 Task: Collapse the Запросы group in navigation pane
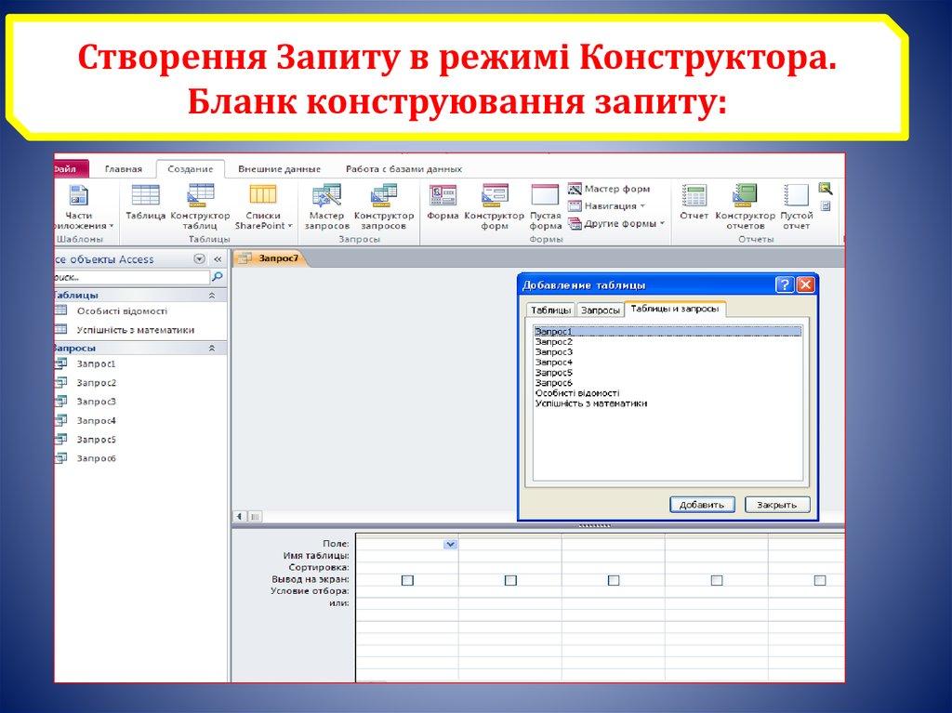pyautogui.click(x=212, y=348)
